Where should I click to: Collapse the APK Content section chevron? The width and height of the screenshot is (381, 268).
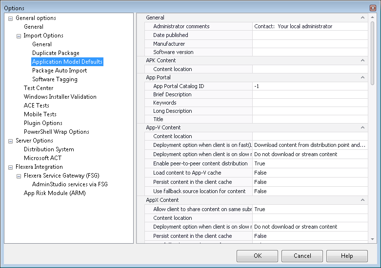click(362, 60)
